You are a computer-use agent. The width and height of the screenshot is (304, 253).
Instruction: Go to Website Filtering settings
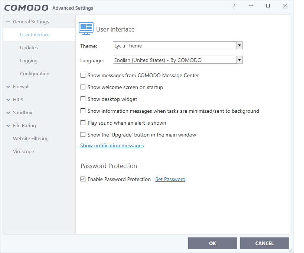(31, 139)
